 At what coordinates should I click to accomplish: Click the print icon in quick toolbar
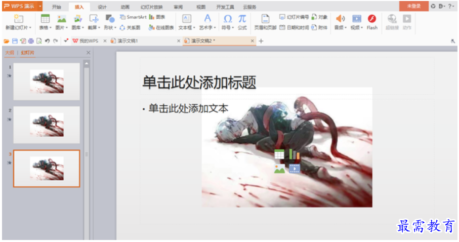pyautogui.click(x=31, y=41)
